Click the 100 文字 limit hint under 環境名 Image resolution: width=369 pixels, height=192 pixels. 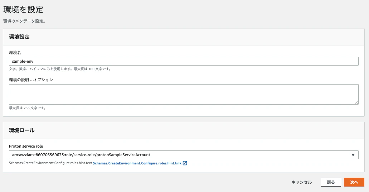[x=60, y=69]
